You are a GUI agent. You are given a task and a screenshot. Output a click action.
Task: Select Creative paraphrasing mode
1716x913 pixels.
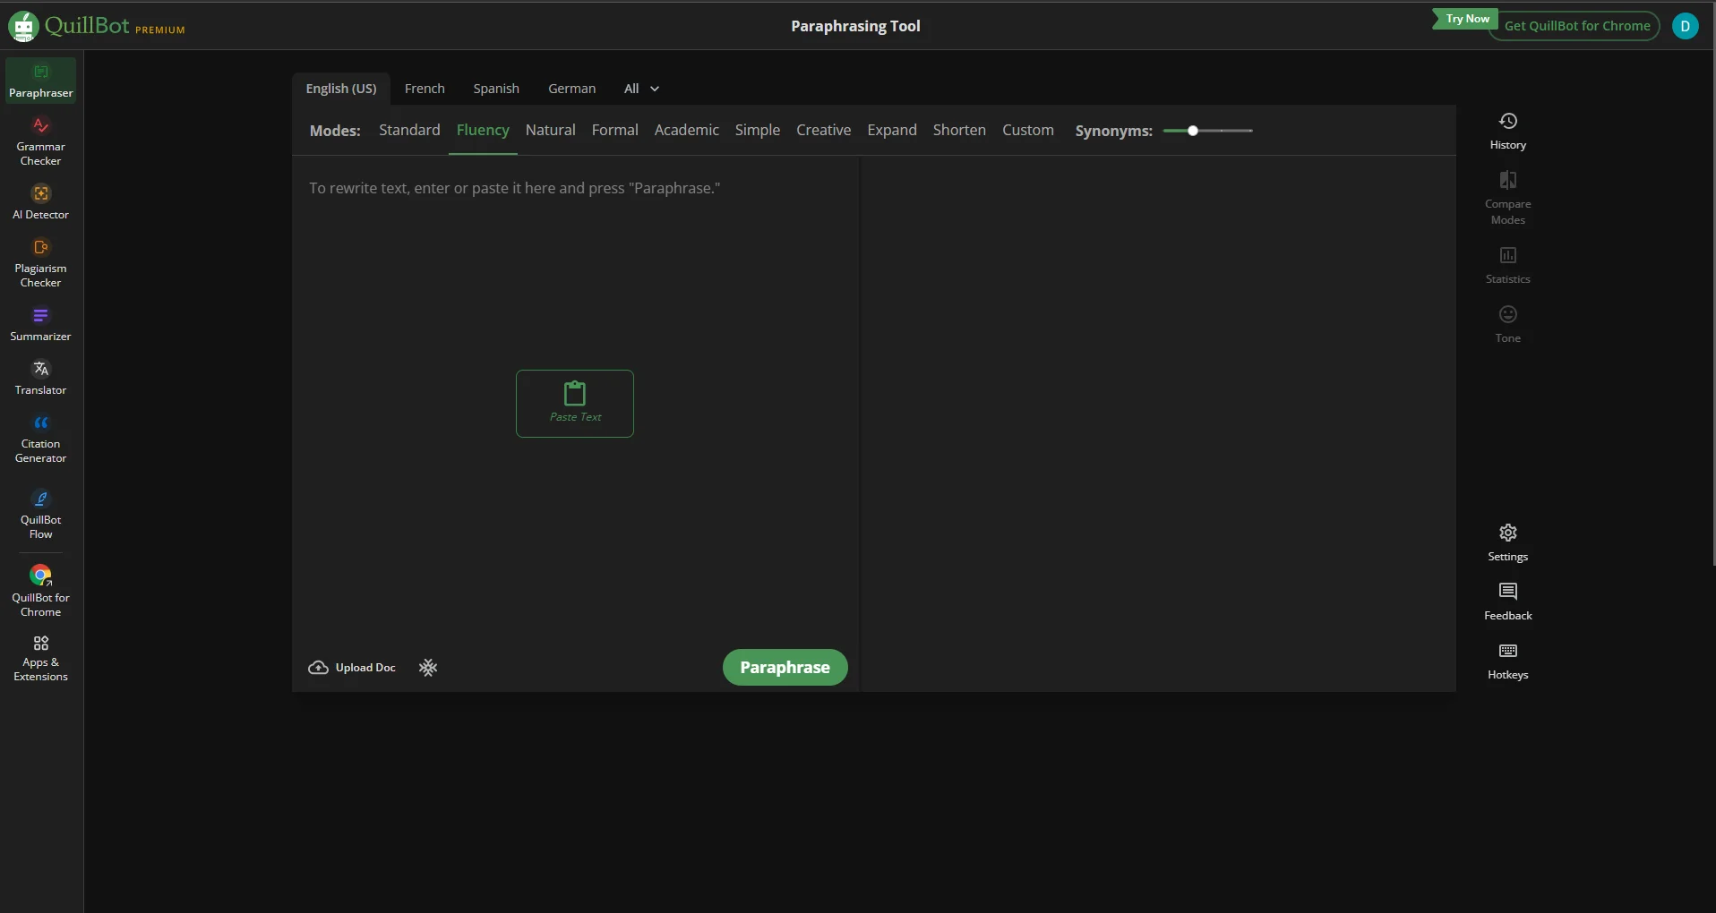pos(823,130)
